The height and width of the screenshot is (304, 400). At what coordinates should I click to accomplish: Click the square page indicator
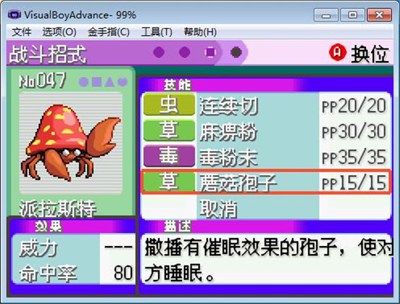click(x=211, y=52)
